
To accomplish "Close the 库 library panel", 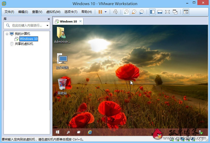I will pos(49,19).
